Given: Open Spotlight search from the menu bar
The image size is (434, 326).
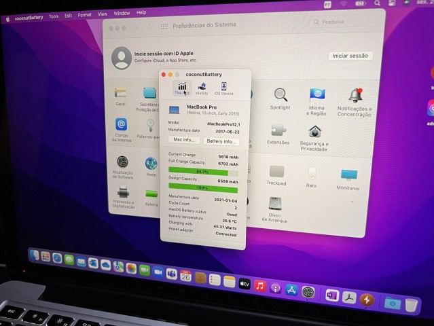Looking at the screenshot, I should click(x=377, y=3).
